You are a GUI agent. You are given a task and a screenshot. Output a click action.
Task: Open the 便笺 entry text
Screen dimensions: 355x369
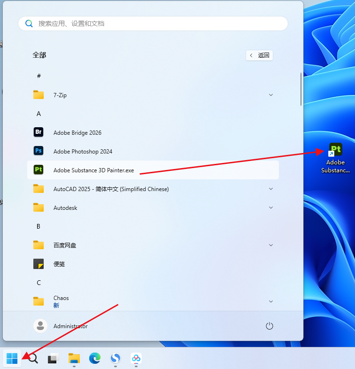point(59,264)
